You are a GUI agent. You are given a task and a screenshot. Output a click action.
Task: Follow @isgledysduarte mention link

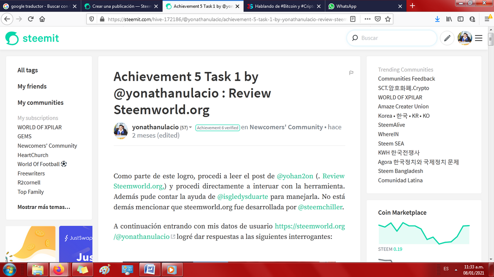[x=243, y=197]
